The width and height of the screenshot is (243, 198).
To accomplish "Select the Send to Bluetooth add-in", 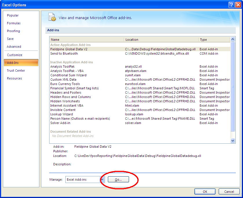I will pyautogui.click(x=140, y=53).
